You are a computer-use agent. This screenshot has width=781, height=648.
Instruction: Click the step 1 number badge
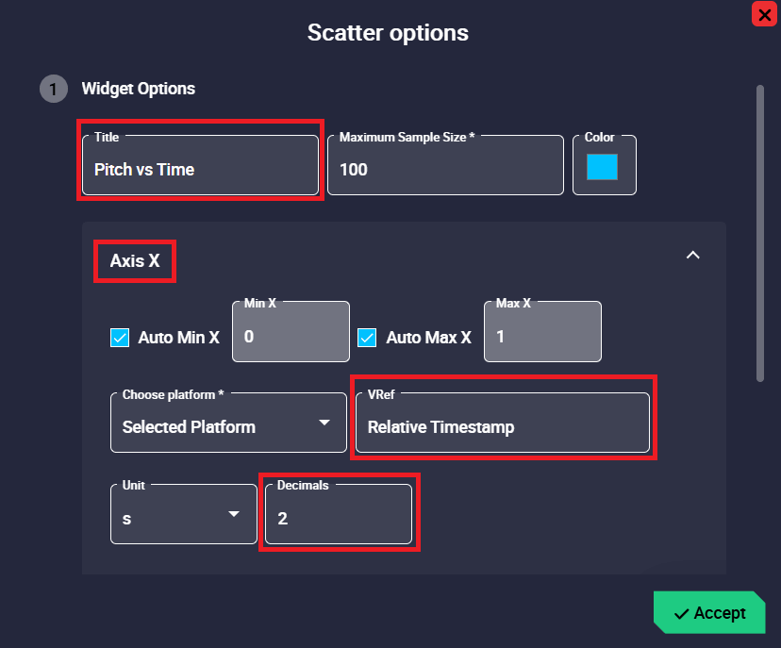pyautogui.click(x=54, y=90)
